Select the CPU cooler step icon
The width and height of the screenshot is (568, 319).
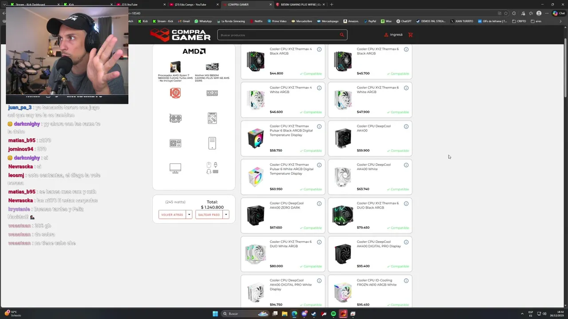tap(175, 93)
